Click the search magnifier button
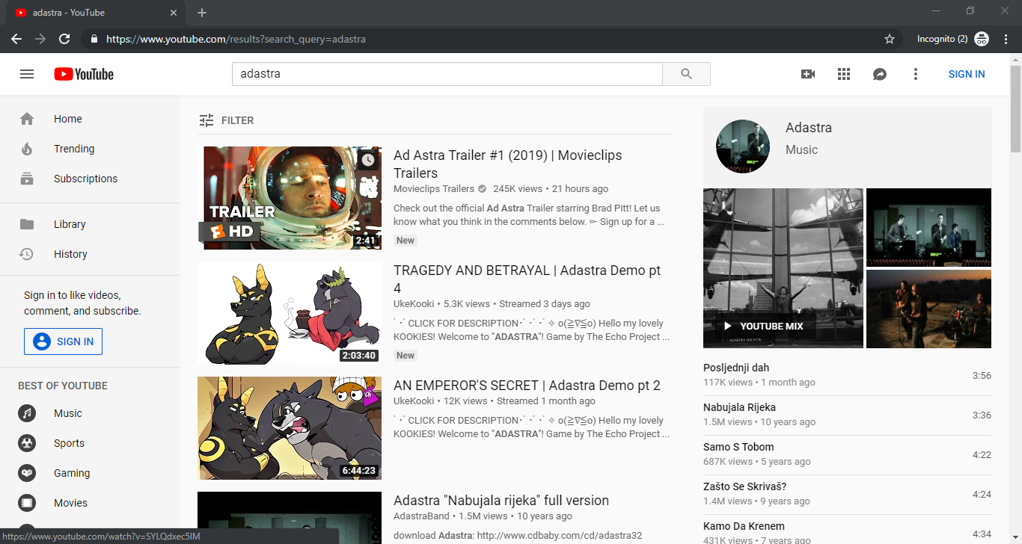The image size is (1022, 544). coord(686,74)
